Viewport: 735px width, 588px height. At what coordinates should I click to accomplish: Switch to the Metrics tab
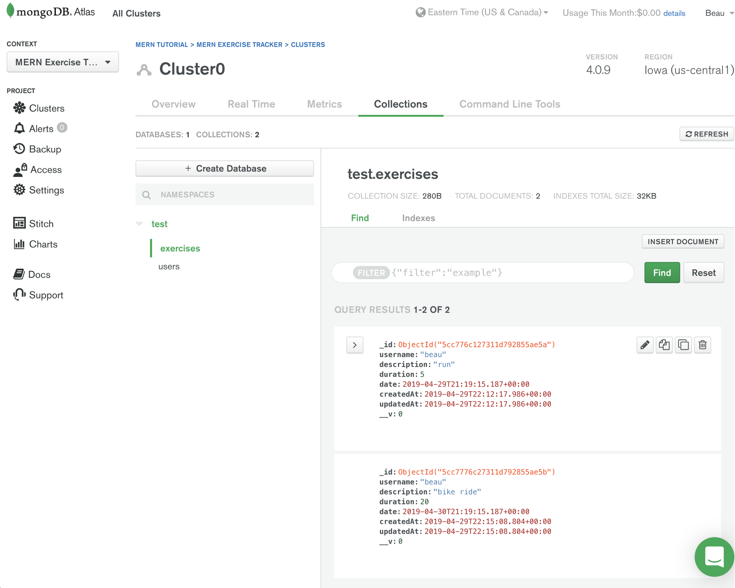[x=325, y=104]
